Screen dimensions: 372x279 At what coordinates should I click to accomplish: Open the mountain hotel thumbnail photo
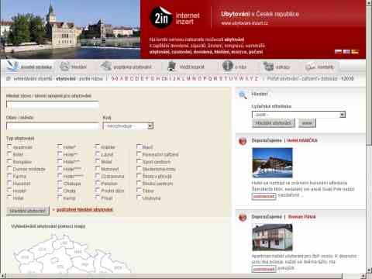coord(272,163)
